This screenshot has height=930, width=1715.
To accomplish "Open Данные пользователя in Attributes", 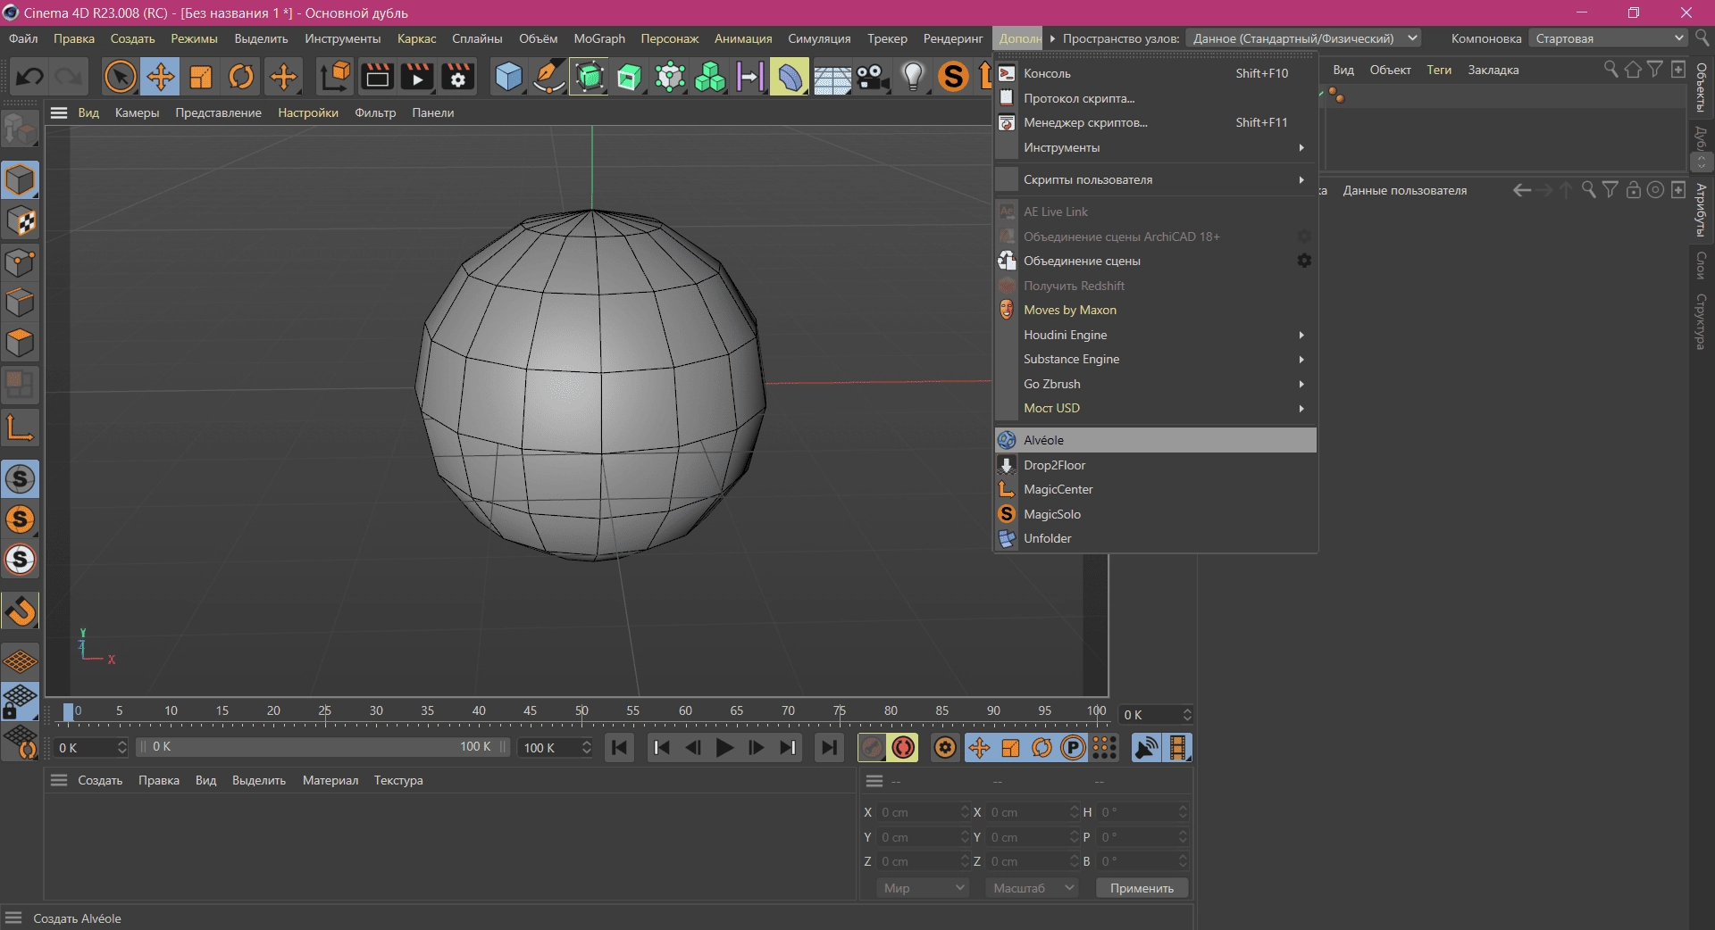I will click(1404, 190).
